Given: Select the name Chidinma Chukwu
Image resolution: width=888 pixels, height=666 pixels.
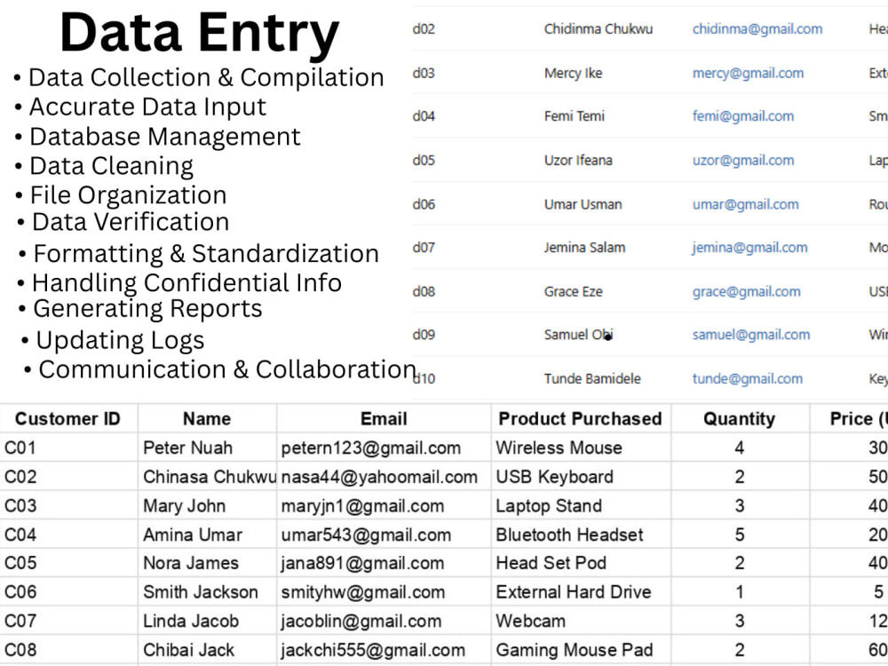Looking at the screenshot, I should [598, 29].
